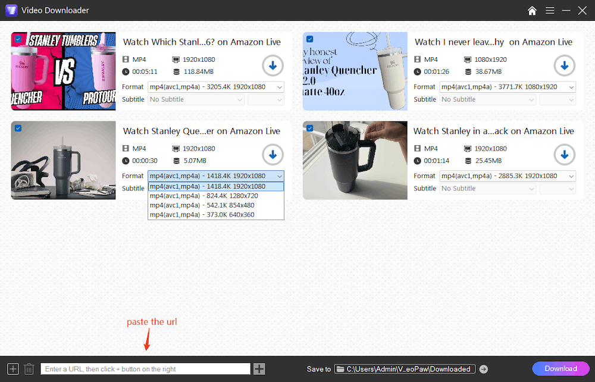Click the folder icon in Save to path
Screen dimensions: 595x382
point(340,369)
